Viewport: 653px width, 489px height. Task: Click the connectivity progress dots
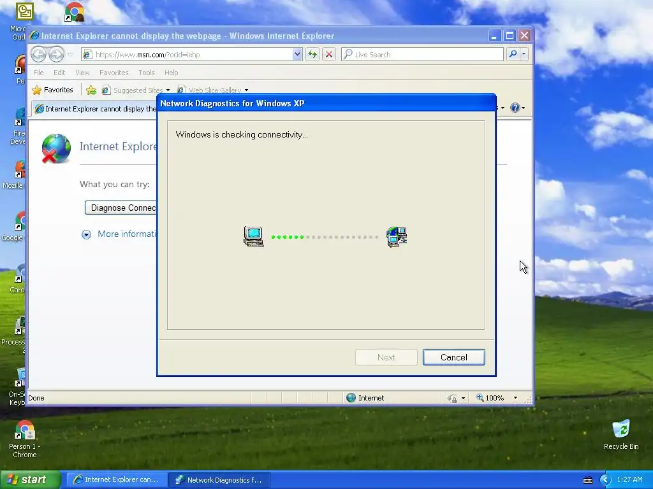(x=325, y=237)
